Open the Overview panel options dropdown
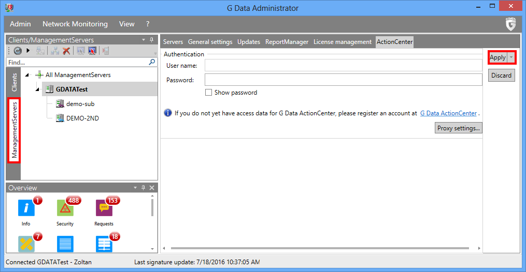Image resolution: width=526 pixels, height=272 pixels. (x=135, y=188)
